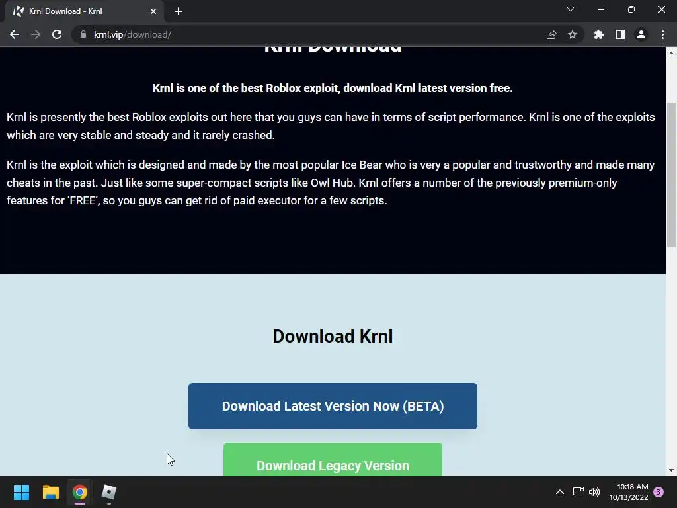The height and width of the screenshot is (508, 677).
Task: Click the Chrome taskbar icon
Action: tap(80, 492)
